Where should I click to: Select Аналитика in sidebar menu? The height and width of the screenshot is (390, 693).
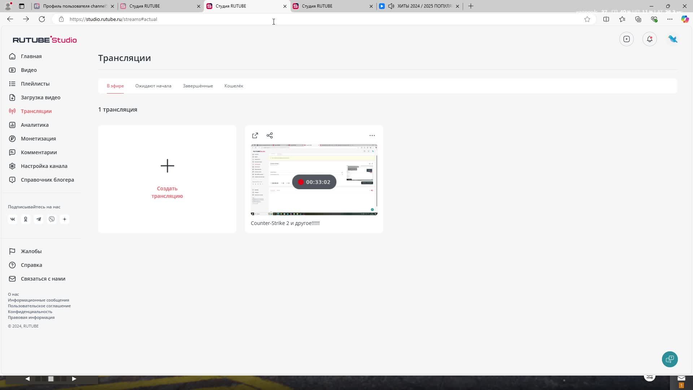coord(35,125)
